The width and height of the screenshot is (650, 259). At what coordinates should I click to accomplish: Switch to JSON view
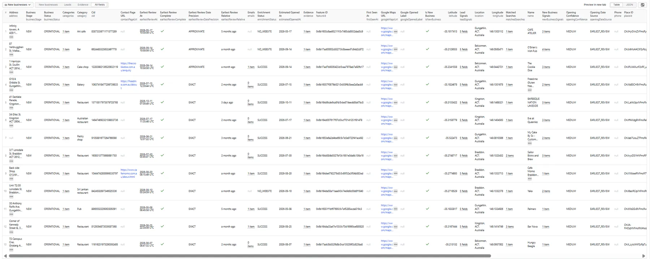point(629,5)
